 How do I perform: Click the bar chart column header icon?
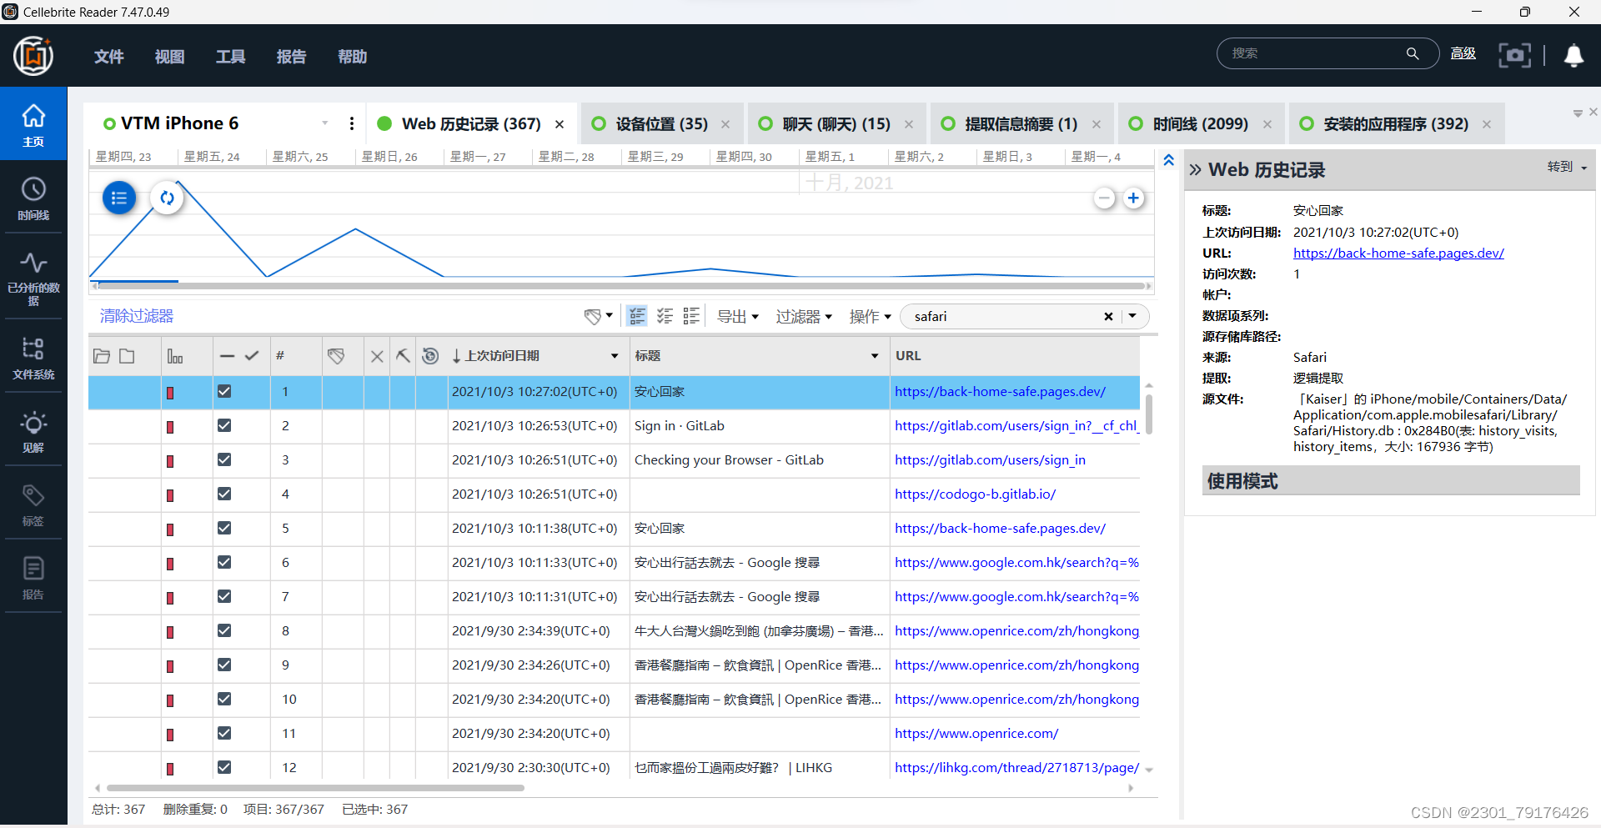(x=175, y=356)
